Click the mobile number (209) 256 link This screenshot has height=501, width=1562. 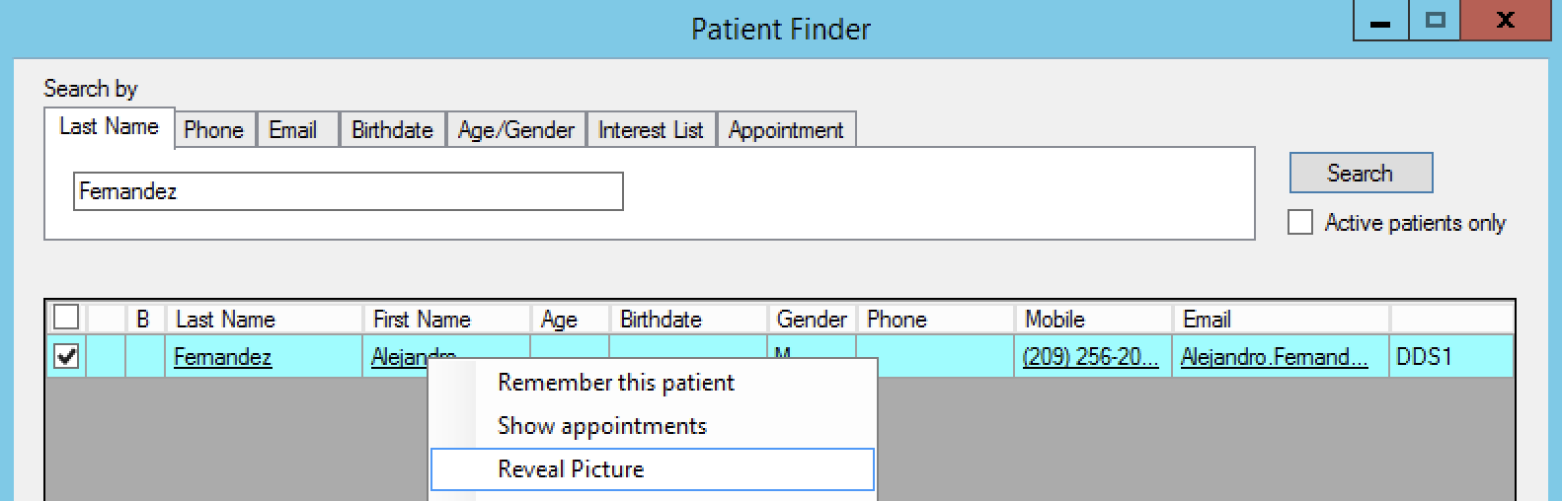(1090, 357)
